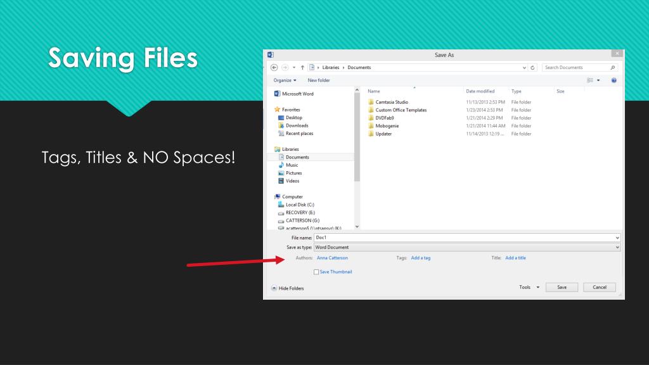649x365 pixels.
Task: Select the Updater folder
Action: (x=380, y=134)
